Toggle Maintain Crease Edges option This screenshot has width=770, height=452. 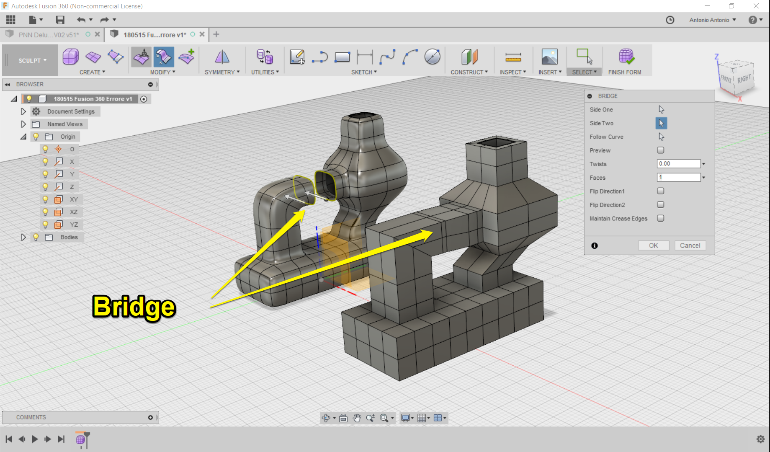(x=660, y=218)
